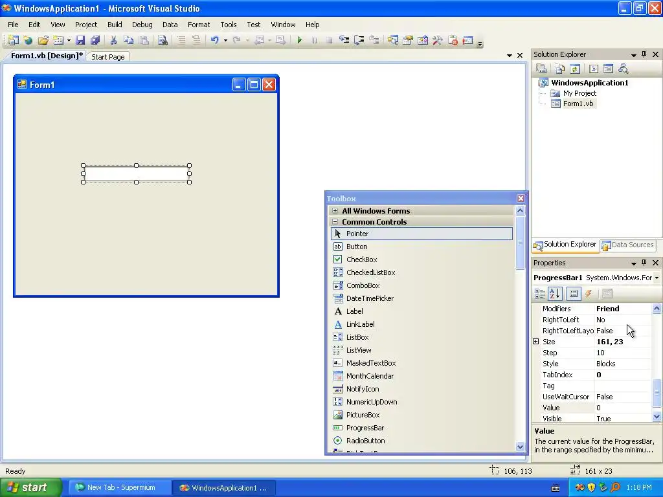Select PictureBox control in Toolbox

click(x=421, y=415)
